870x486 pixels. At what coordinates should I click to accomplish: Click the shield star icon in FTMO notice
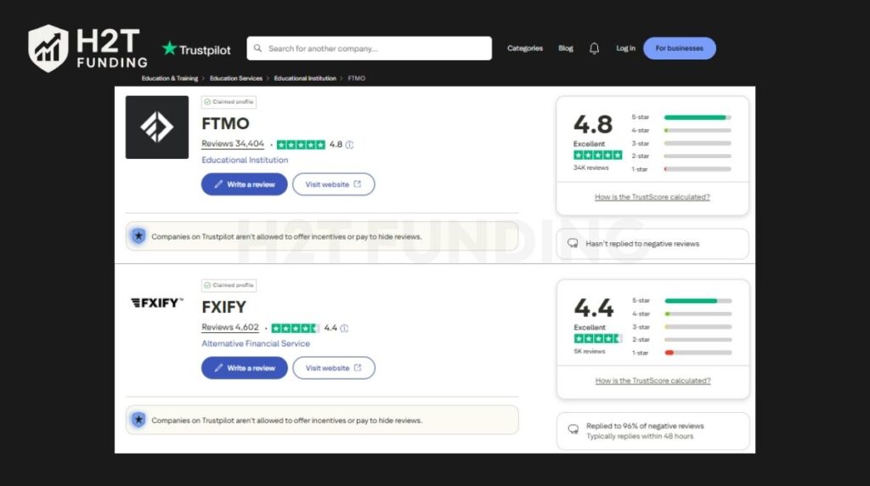138,236
